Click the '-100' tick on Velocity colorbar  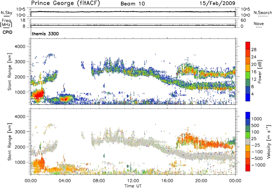[x=257, y=152]
